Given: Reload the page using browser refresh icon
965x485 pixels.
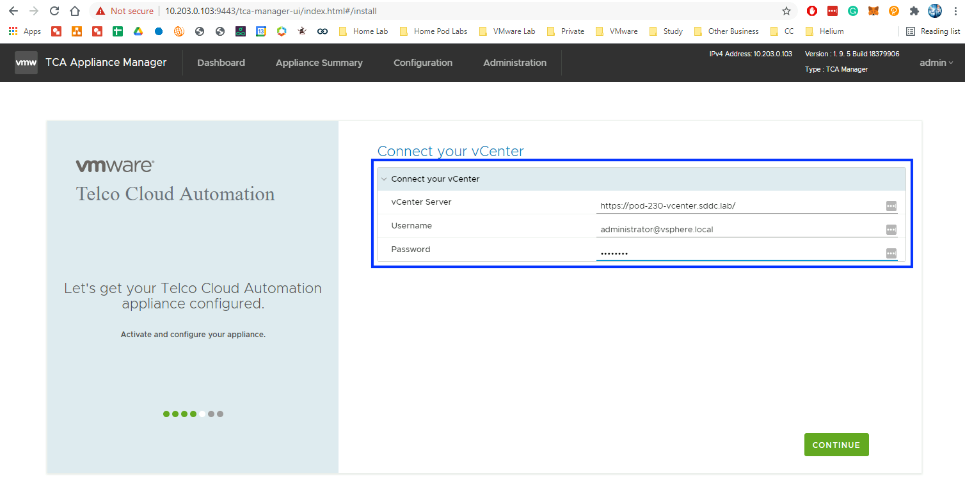Looking at the screenshot, I should coord(54,11).
